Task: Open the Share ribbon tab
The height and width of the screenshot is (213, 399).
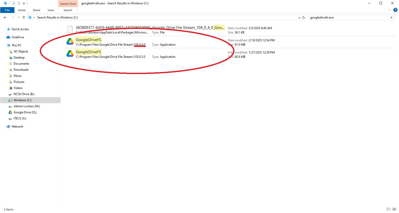Action: (x=36, y=10)
